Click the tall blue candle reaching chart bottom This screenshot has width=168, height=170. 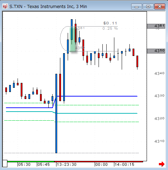pyautogui.click(x=56, y=113)
